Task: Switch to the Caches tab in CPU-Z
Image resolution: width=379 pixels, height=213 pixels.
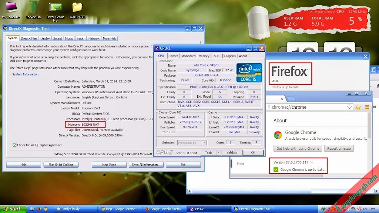Action: pos(173,56)
